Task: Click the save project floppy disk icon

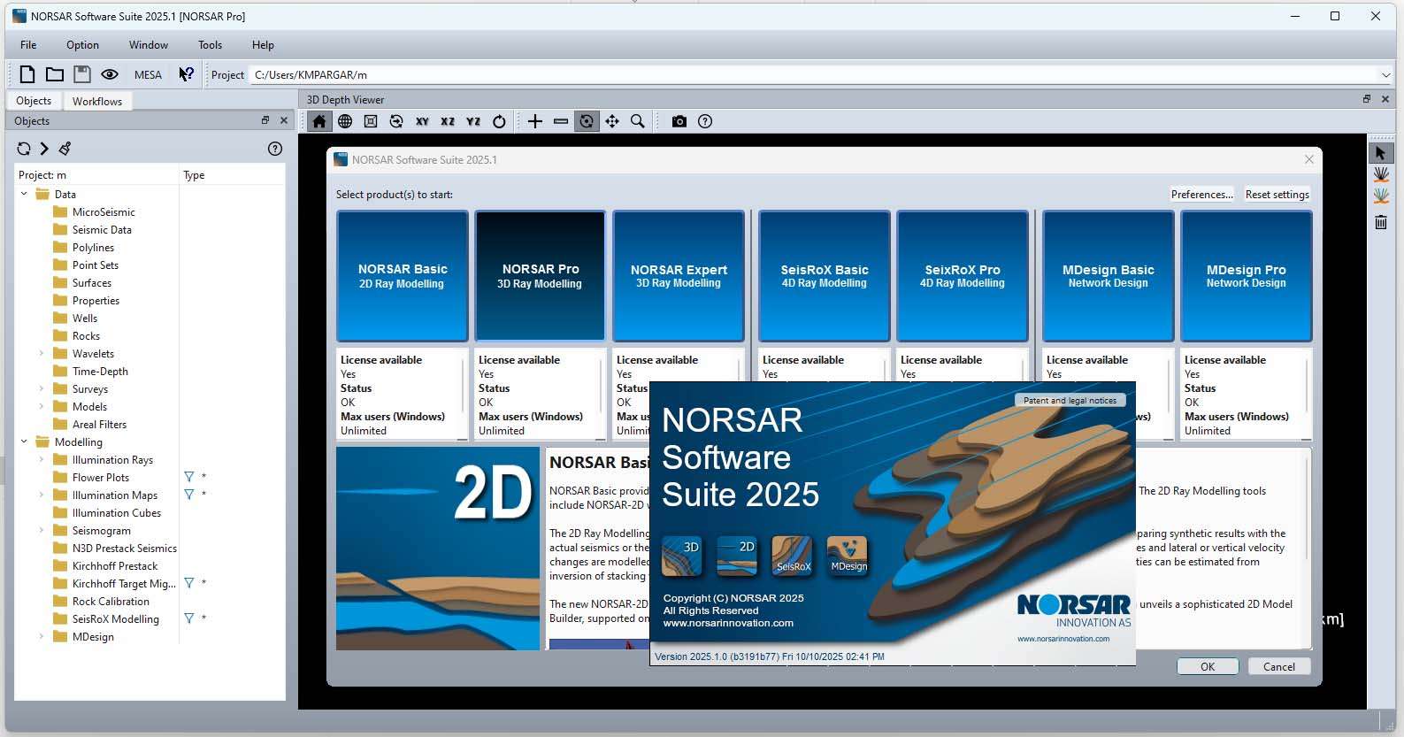Action: 82,74
